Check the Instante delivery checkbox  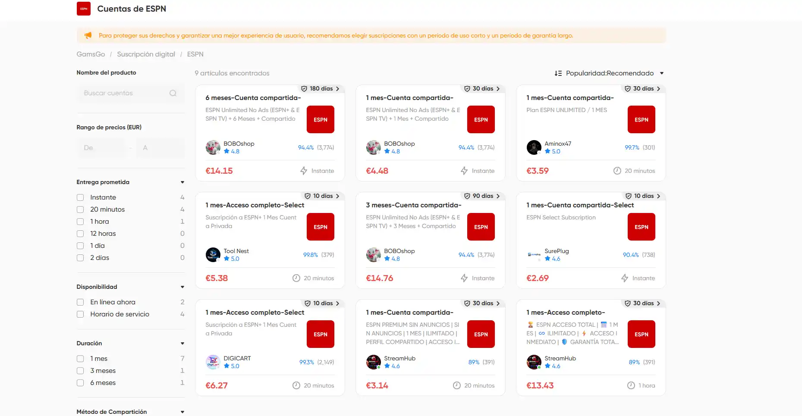80,197
